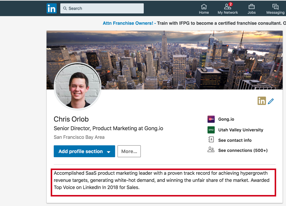Select the highlighted summary text block
The height and width of the screenshot is (206, 286).
point(163,180)
